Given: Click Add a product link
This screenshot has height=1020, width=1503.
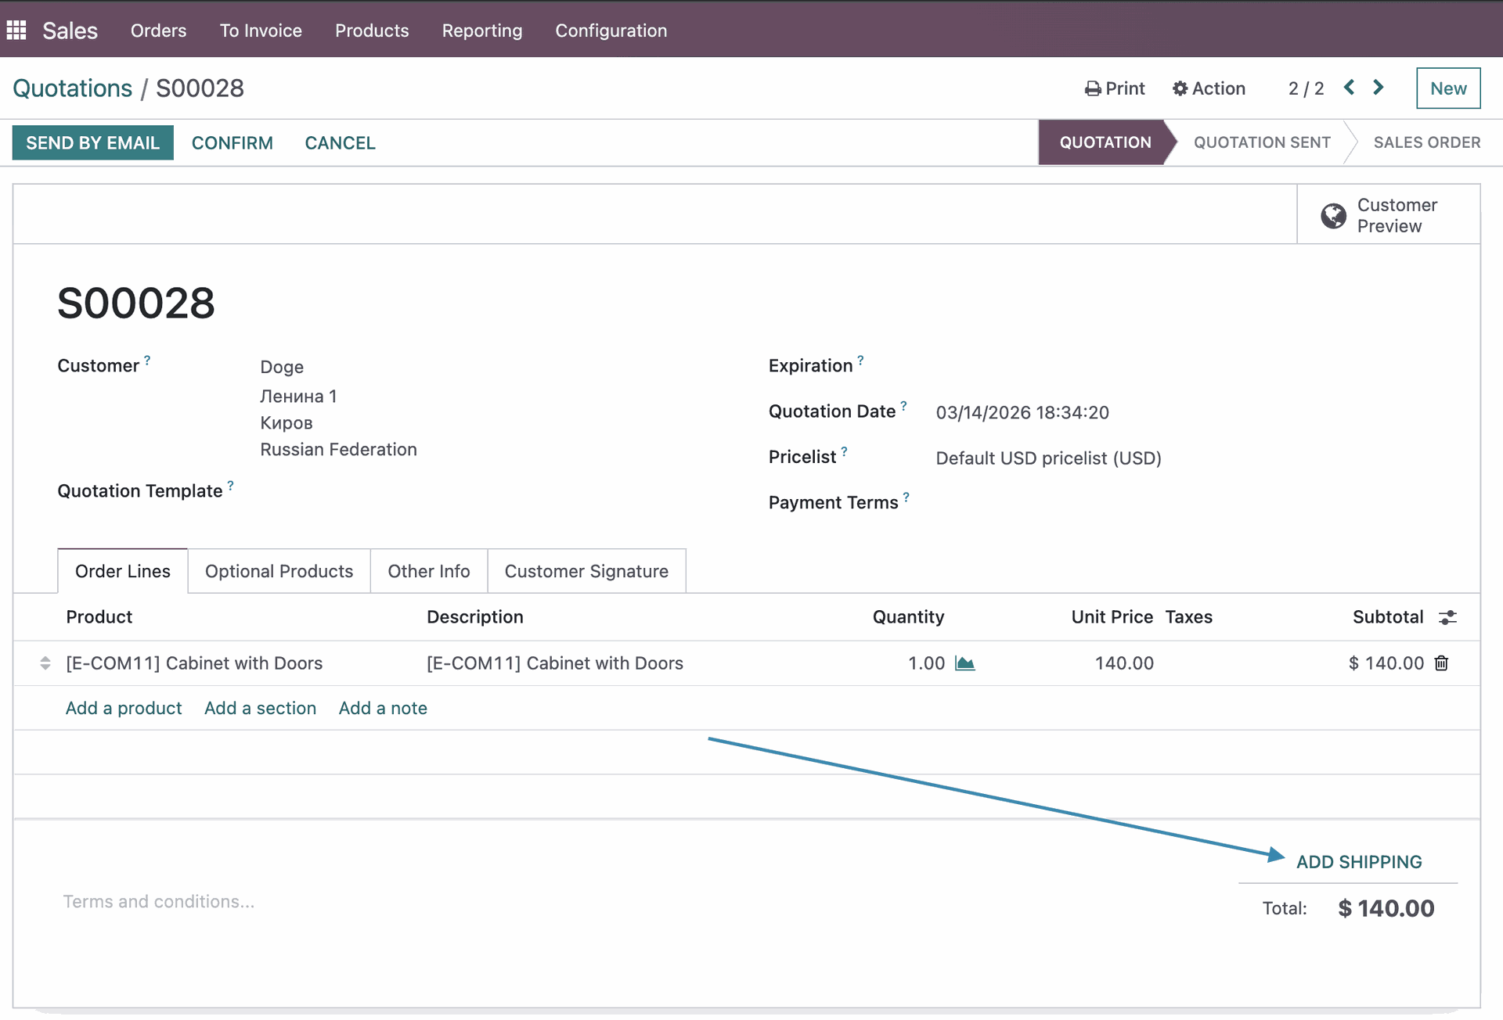Looking at the screenshot, I should 124,708.
